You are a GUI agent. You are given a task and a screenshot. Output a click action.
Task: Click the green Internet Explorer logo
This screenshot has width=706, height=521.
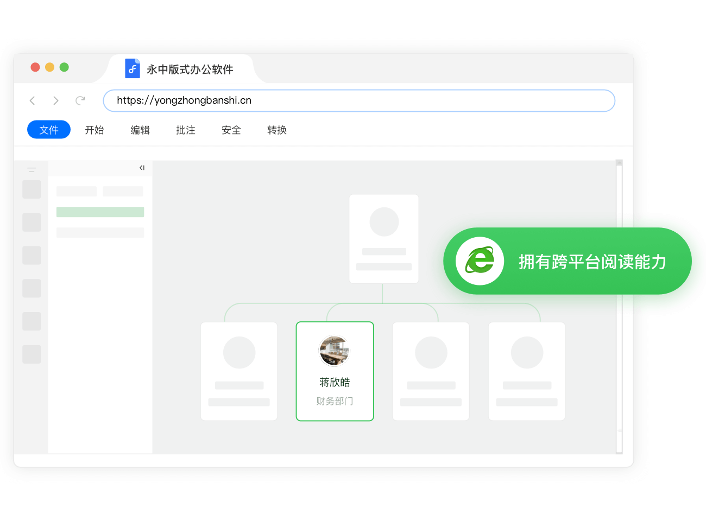(x=480, y=261)
